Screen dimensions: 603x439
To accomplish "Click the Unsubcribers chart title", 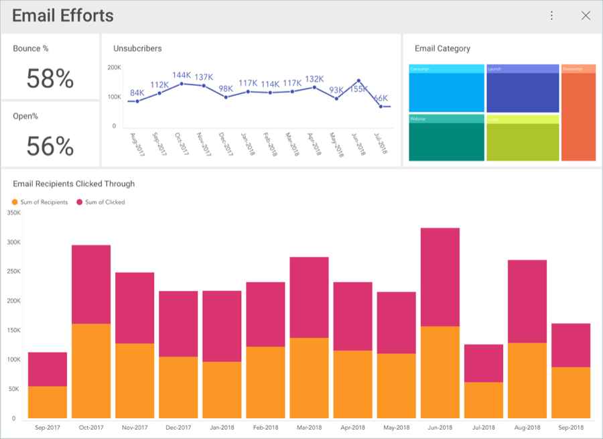I will tap(137, 48).
